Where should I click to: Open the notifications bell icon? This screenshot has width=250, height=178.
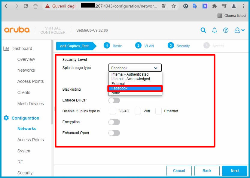click(215, 30)
